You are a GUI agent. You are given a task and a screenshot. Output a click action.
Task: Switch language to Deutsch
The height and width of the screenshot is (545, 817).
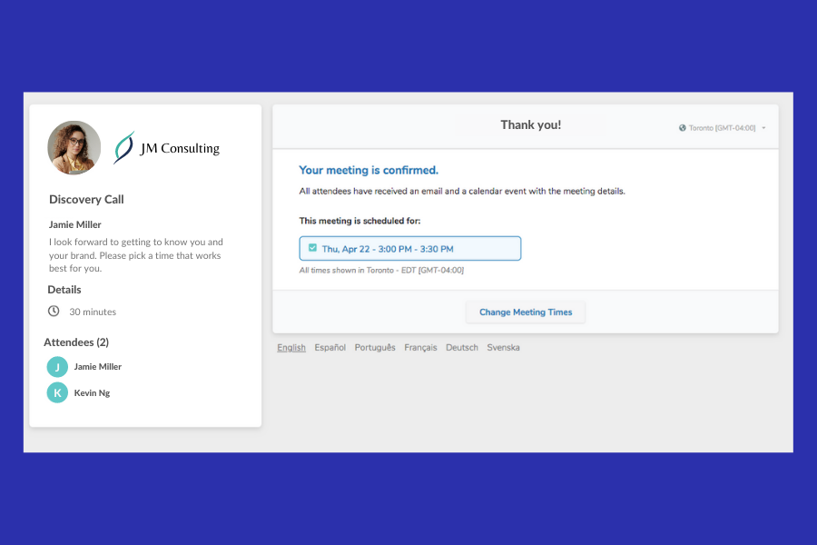point(462,347)
